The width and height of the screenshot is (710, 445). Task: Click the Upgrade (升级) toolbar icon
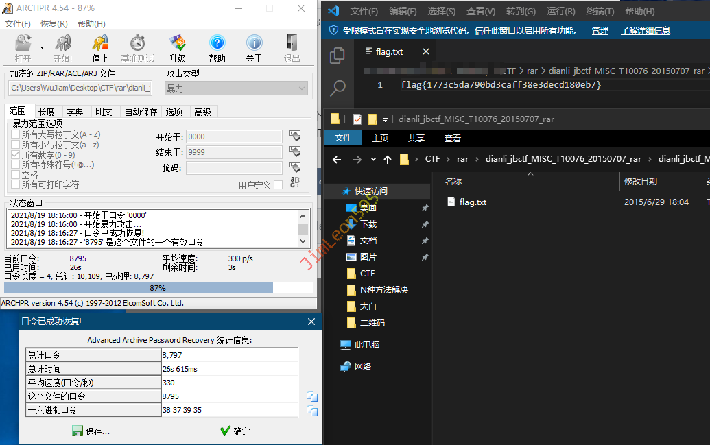177,48
